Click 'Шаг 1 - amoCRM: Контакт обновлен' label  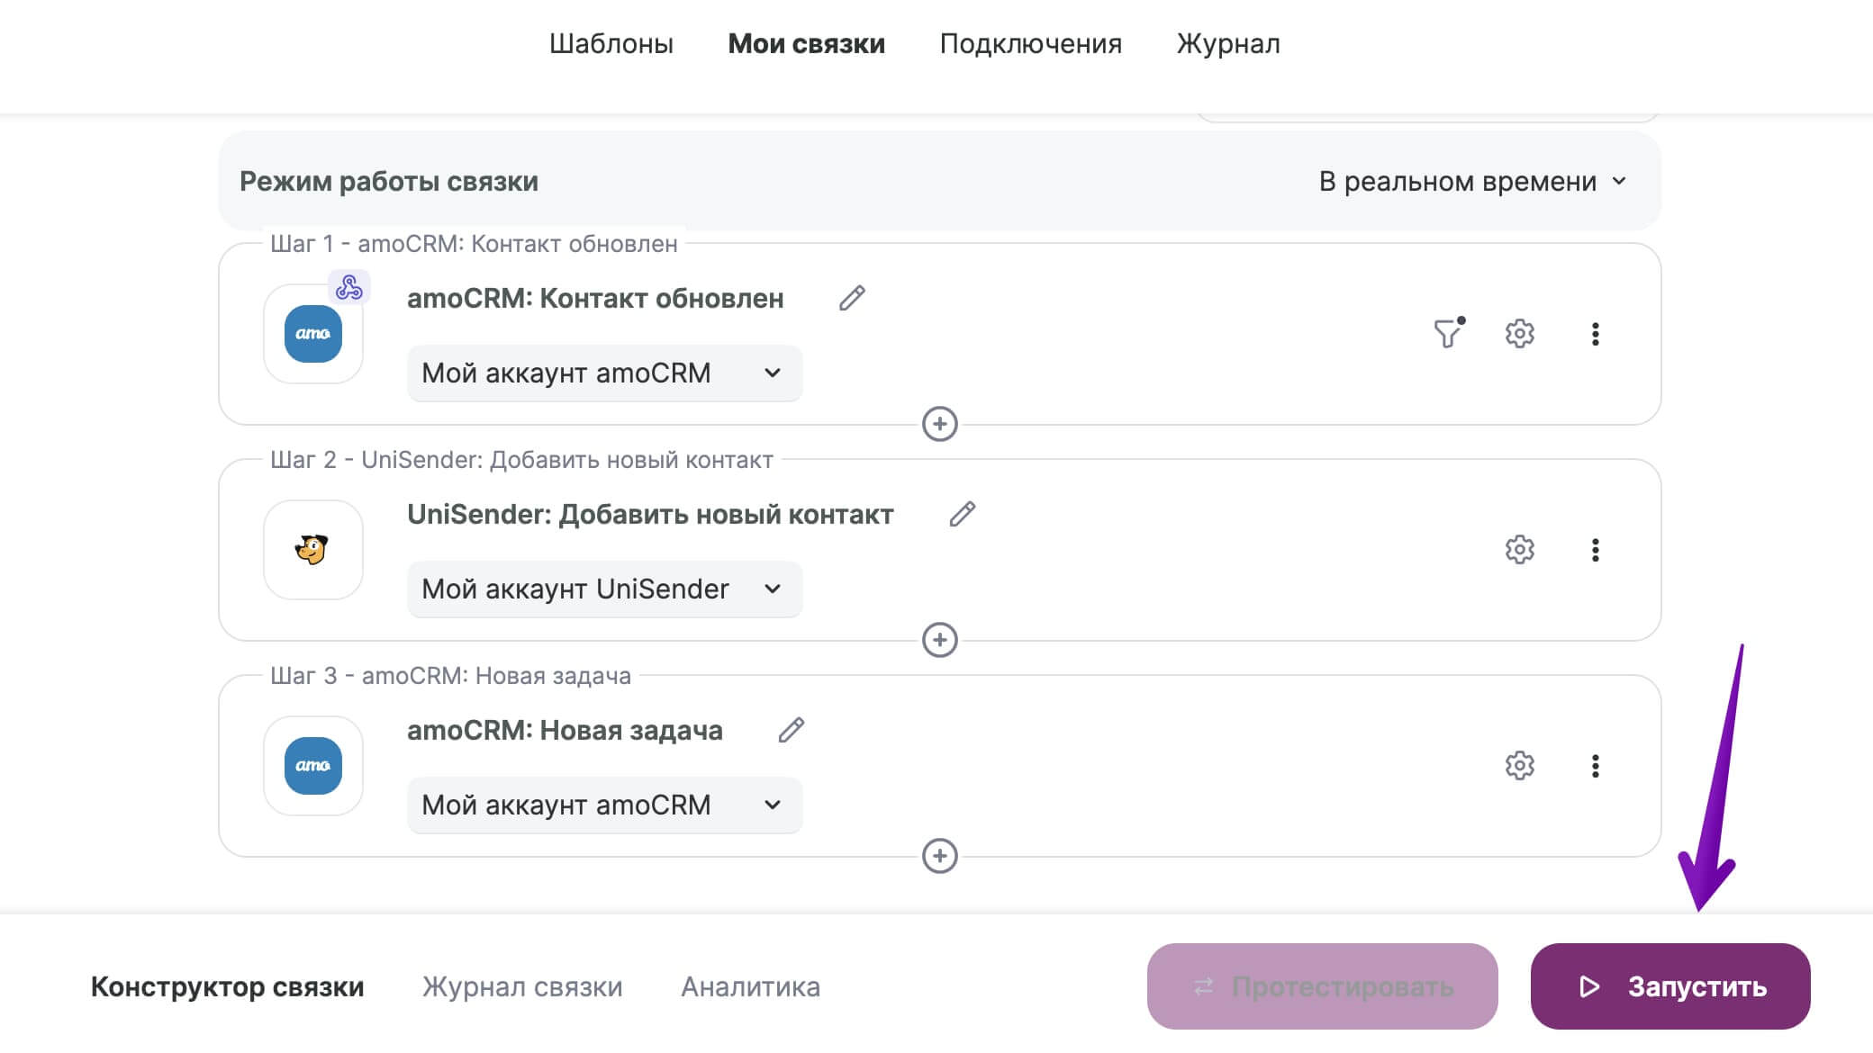(x=474, y=243)
